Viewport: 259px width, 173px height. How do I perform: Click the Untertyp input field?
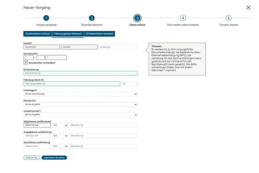[118, 47]
